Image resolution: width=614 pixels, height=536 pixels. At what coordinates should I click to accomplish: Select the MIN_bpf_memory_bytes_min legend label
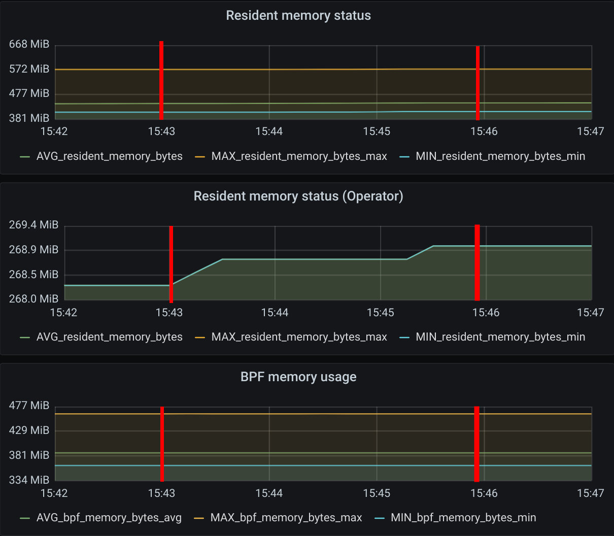click(x=463, y=518)
